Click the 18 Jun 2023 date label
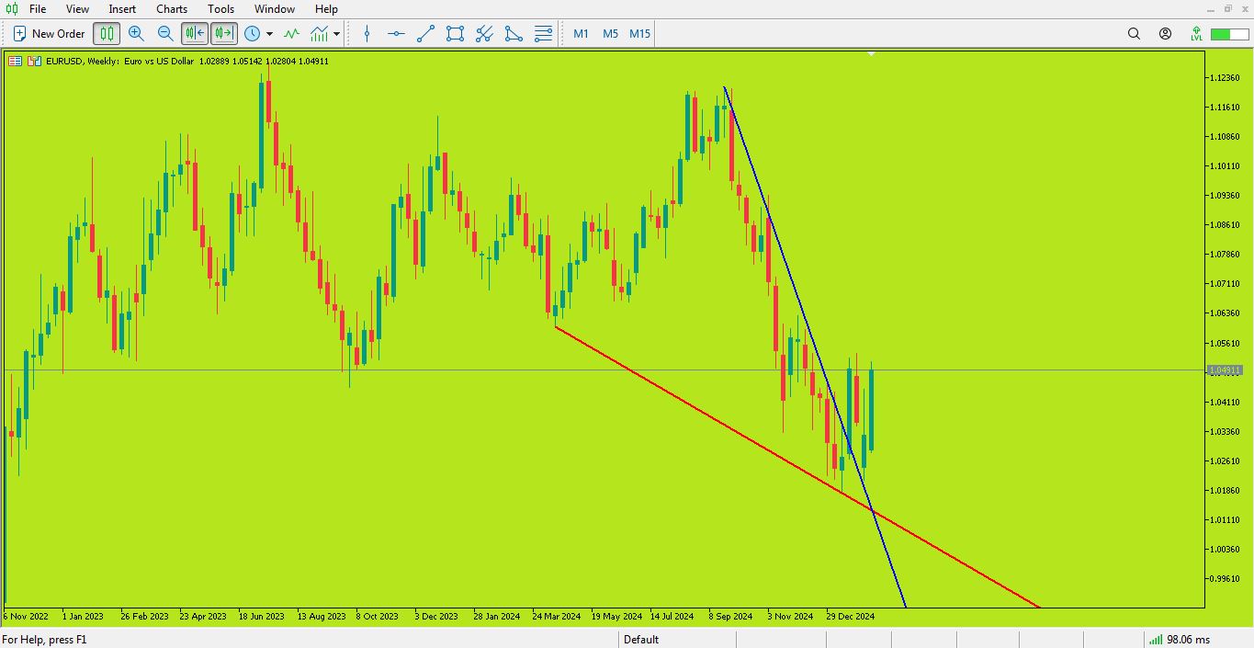Screen dimensions: 1254x648 pyautogui.click(x=263, y=617)
